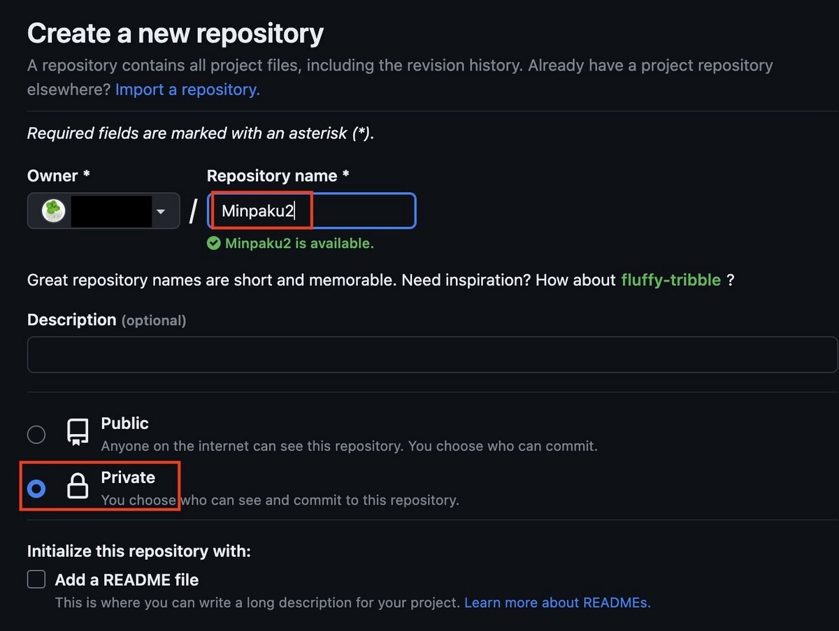Viewport: 839px width, 631px height.
Task: Click the Private option label
Action: pyautogui.click(x=128, y=477)
